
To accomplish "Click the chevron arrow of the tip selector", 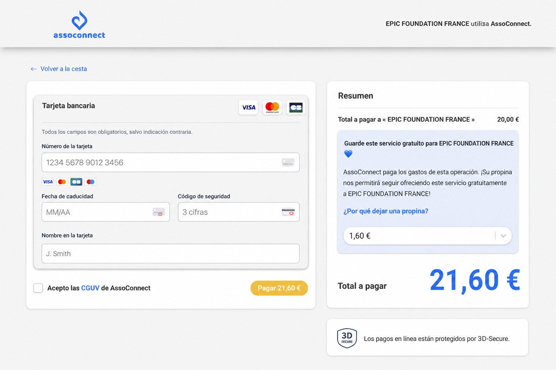I will [x=503, y=236].
